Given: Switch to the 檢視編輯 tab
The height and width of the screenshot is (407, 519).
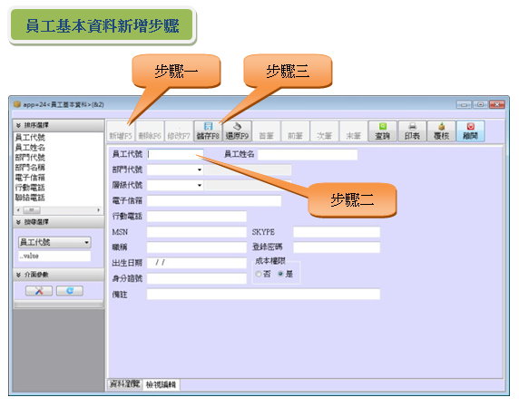Looking at the screenshot, I should click(161, 384).
